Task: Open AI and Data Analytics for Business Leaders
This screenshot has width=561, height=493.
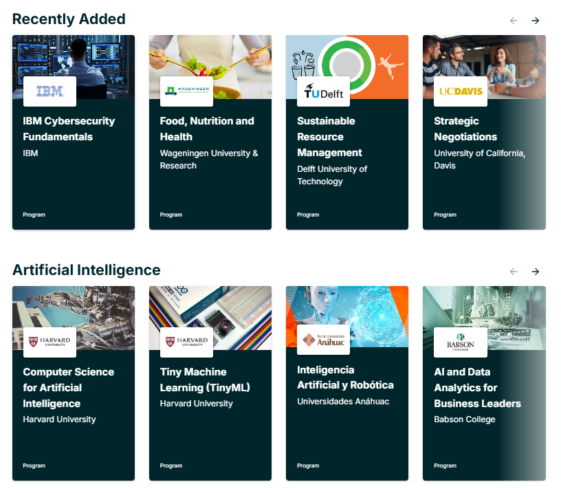Action: pos(477,388)
